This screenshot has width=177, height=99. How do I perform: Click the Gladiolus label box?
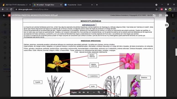[145, 78]
